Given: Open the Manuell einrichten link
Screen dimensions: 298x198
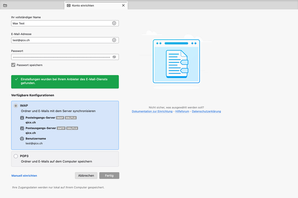Looking at the screenshot, I should coord(24,176).
